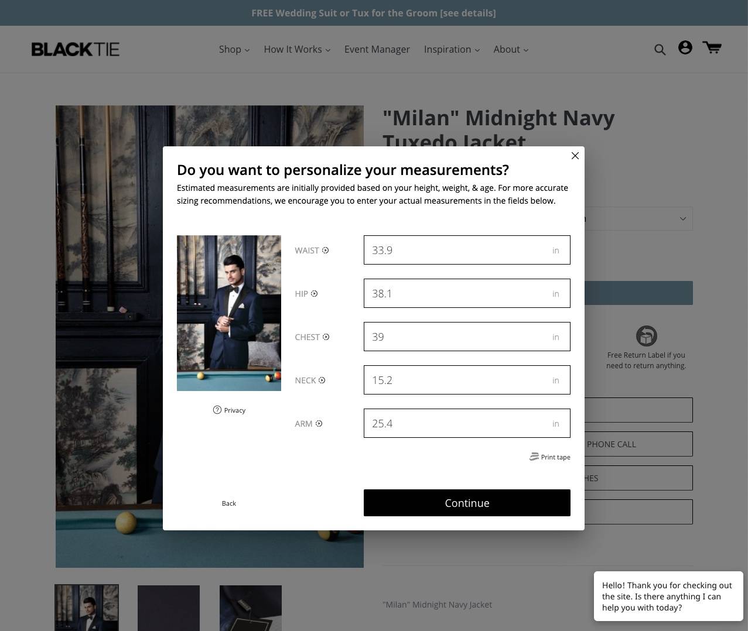Focus the WAIST measurement field

[x=467, y=250]
